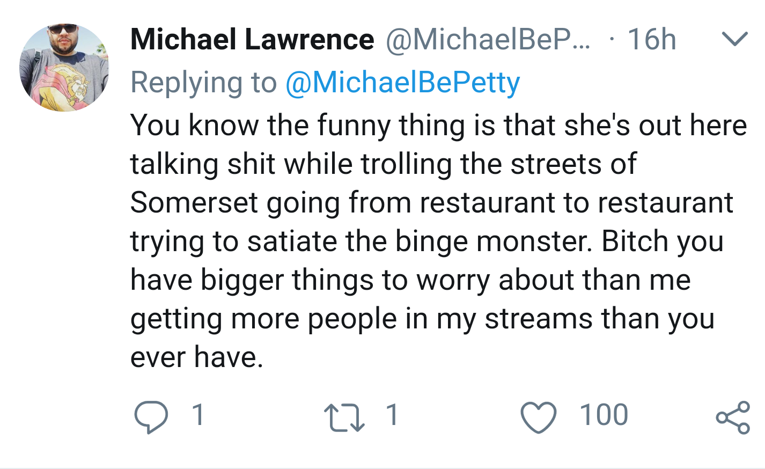Viewport: 765px width, 469px height.
Task: Click the final words "ever have."
Action: click(x=197, y=357)
